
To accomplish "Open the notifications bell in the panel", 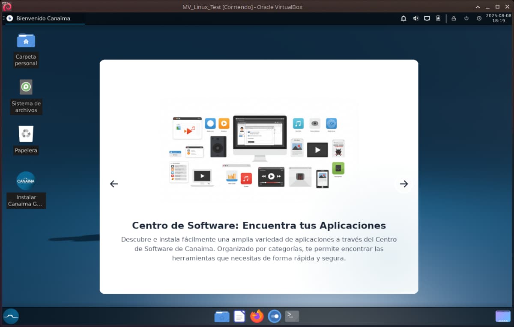I will (403, 18).
